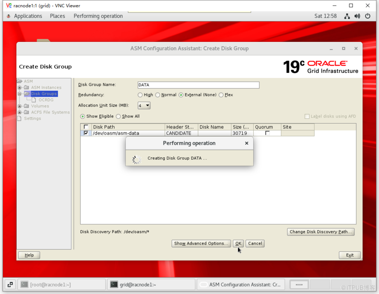Viewport: 379px width, 294px height.
Task: Uncheck the /dev/oasm/asm-data disk checkbox
Action: click(x=86, y=133)
